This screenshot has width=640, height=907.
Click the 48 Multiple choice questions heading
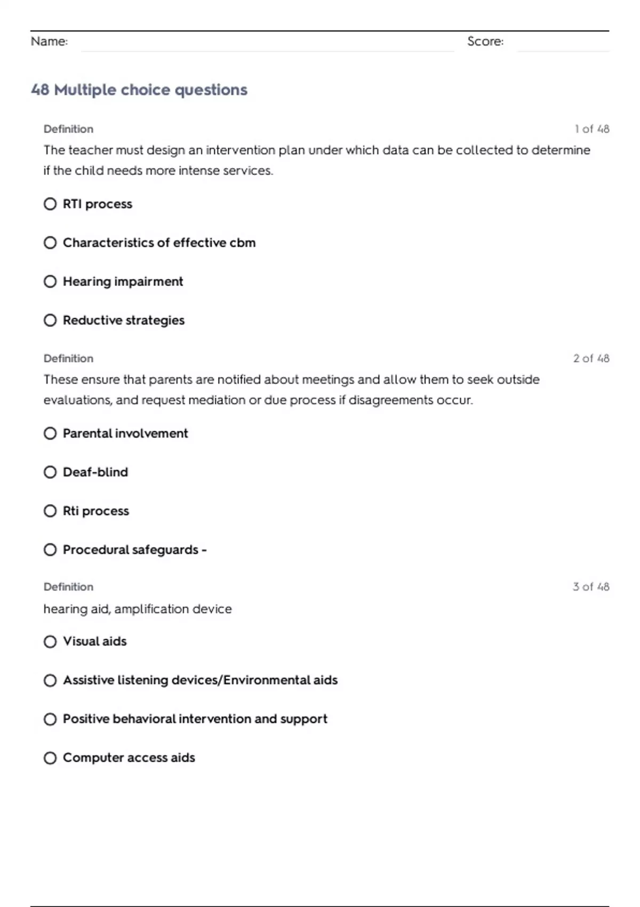point(139,90)
